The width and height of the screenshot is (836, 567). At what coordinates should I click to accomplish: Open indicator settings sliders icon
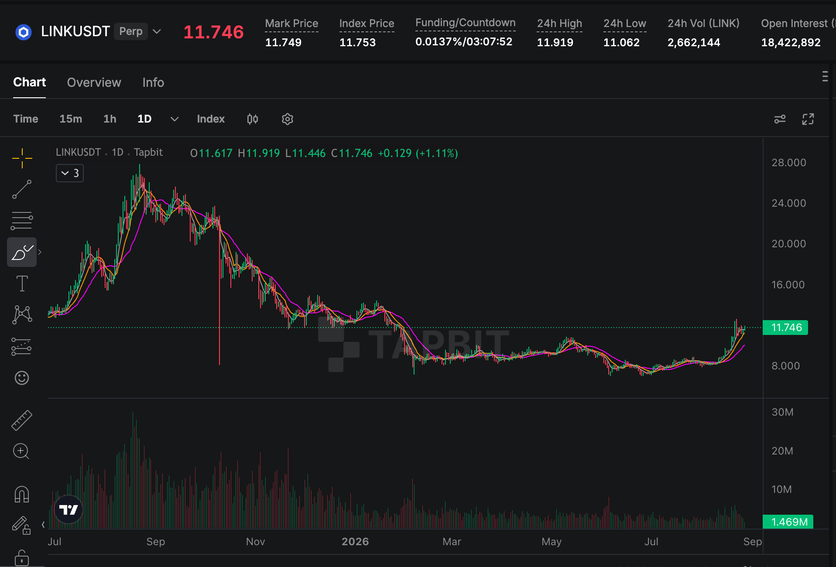pos(780,119)
